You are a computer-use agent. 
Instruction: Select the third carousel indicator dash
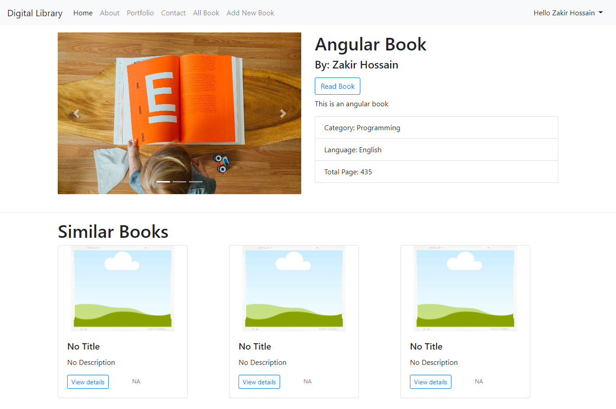195,182
